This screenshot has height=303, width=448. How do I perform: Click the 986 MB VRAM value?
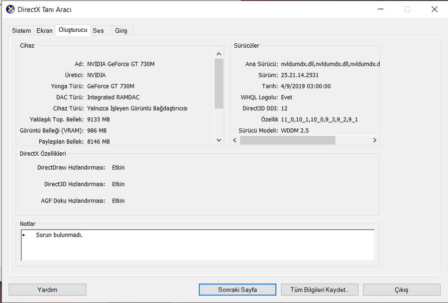(97, 130)
